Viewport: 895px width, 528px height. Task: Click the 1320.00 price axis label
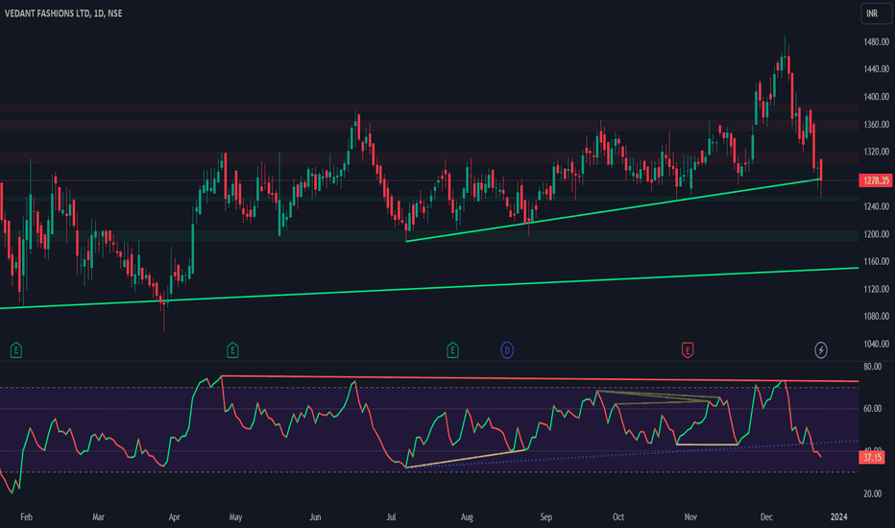[x=876, y=152]
